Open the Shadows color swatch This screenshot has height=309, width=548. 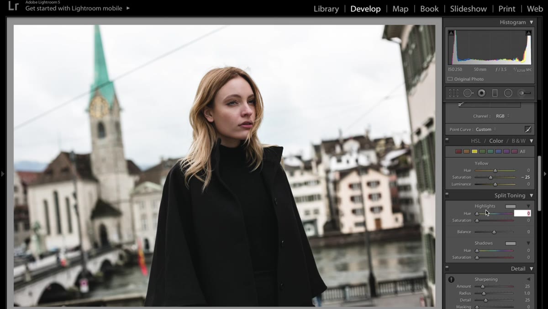pos(511,243)
